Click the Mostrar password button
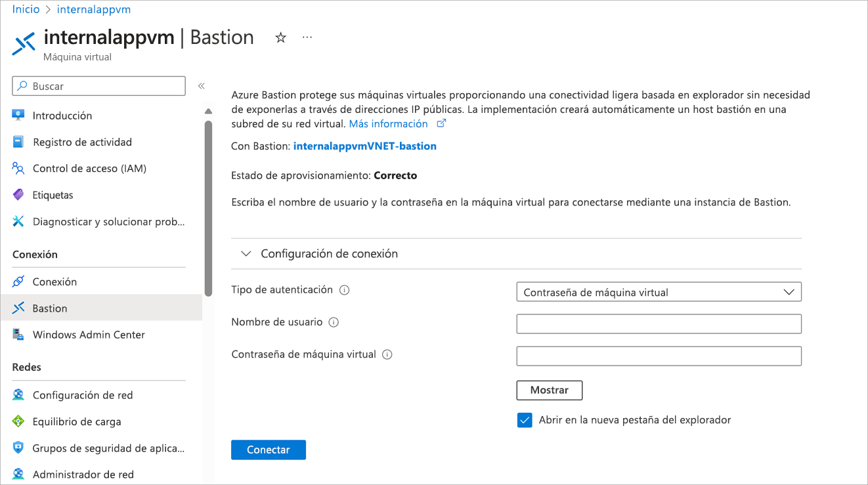The image size is (868, 485). (x=550, y=390)
